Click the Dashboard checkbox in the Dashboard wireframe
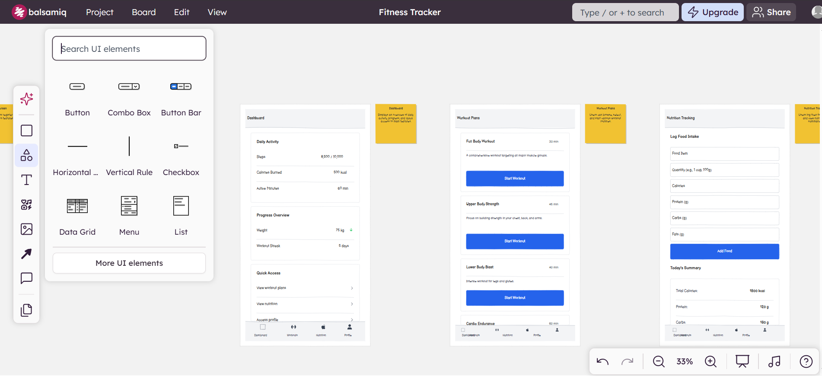Image resolution: width=822 pixels, height=376 pixels. click(x=263, y=327)
